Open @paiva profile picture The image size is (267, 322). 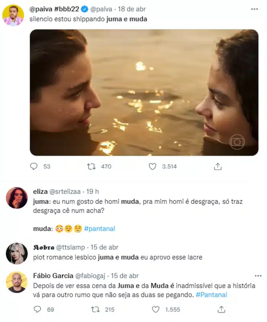pyautogui.click(x=13, y=15)
